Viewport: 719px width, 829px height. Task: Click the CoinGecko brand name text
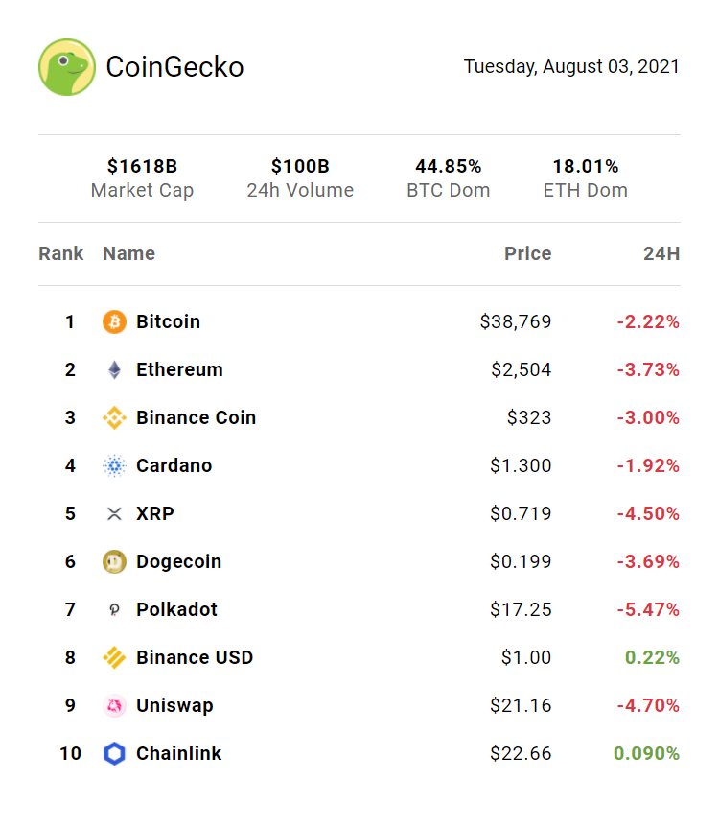coord(174,67)
